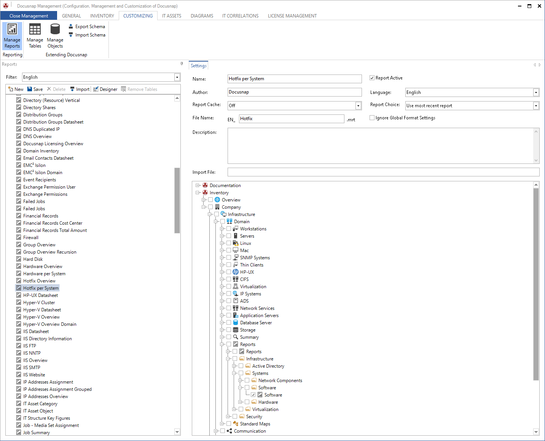Click the Network Services icon
The image size is (545, 441).
(236, 308)
